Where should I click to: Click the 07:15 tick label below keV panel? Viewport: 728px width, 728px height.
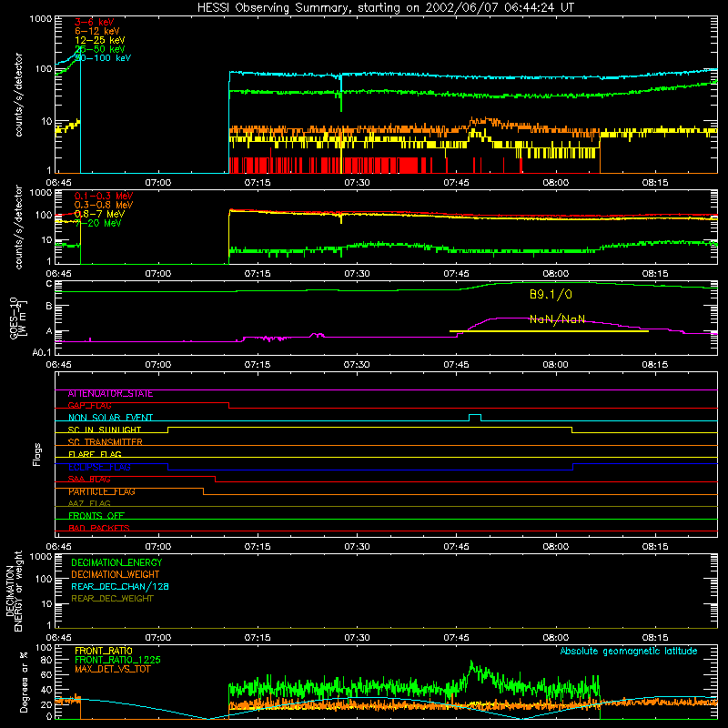click(x=258, y=183)
